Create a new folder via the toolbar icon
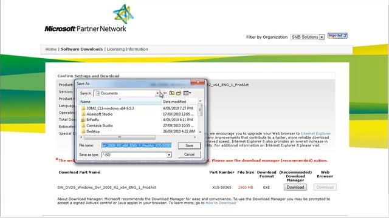389x218 pixels. [179, 93]
